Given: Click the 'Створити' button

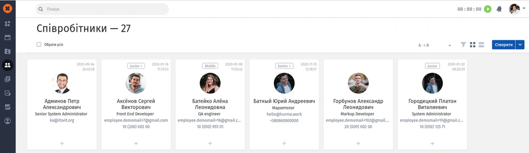Looking at the screenshot, I should (503, 45).
